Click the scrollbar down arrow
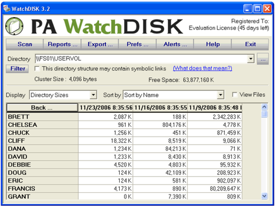275x207 pixels. coord(264,196)
